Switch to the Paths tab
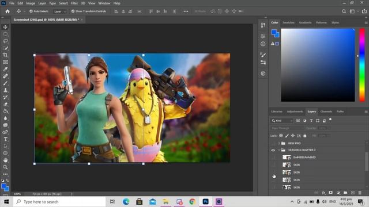The height and width of the screenshot is (207, 369). coord(340,112)
